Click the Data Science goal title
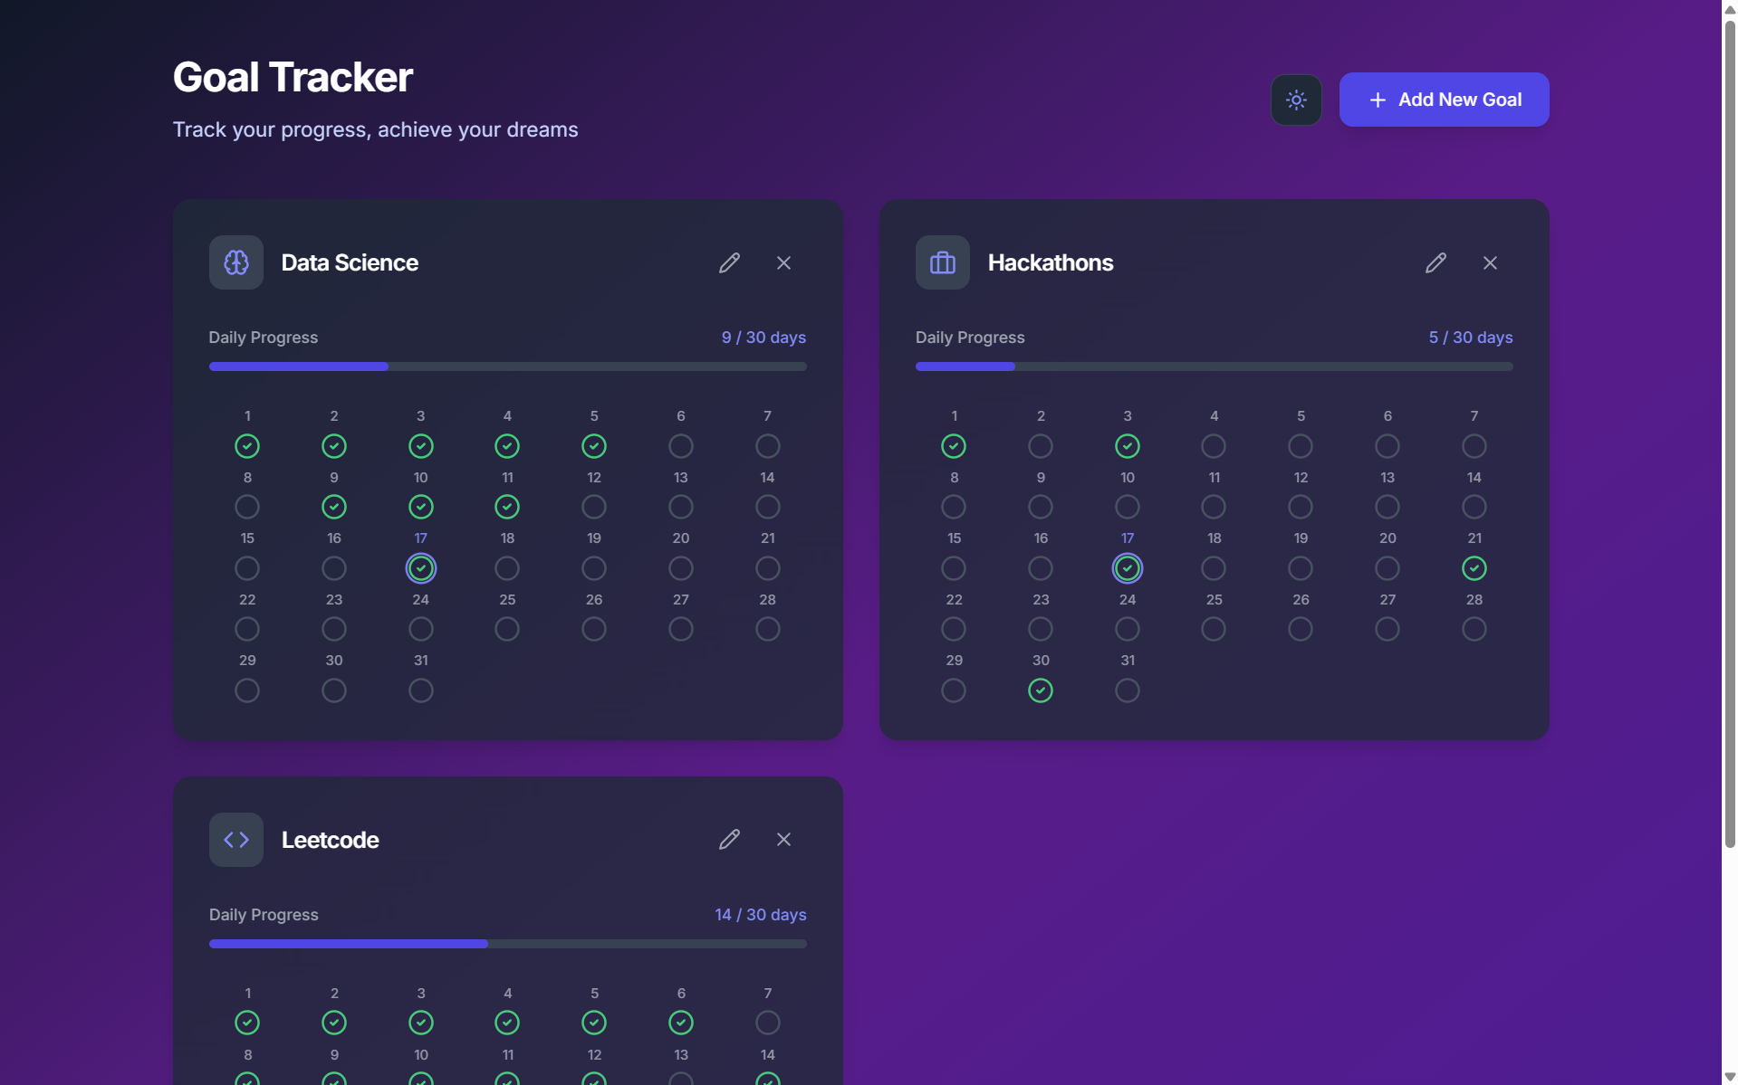Image resolution: width=1738 pixels, height=1085 pixels. 350,262
